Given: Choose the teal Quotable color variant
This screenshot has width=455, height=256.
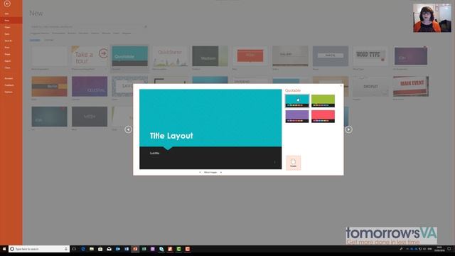Looking at the screenshot, I should 297,101.
